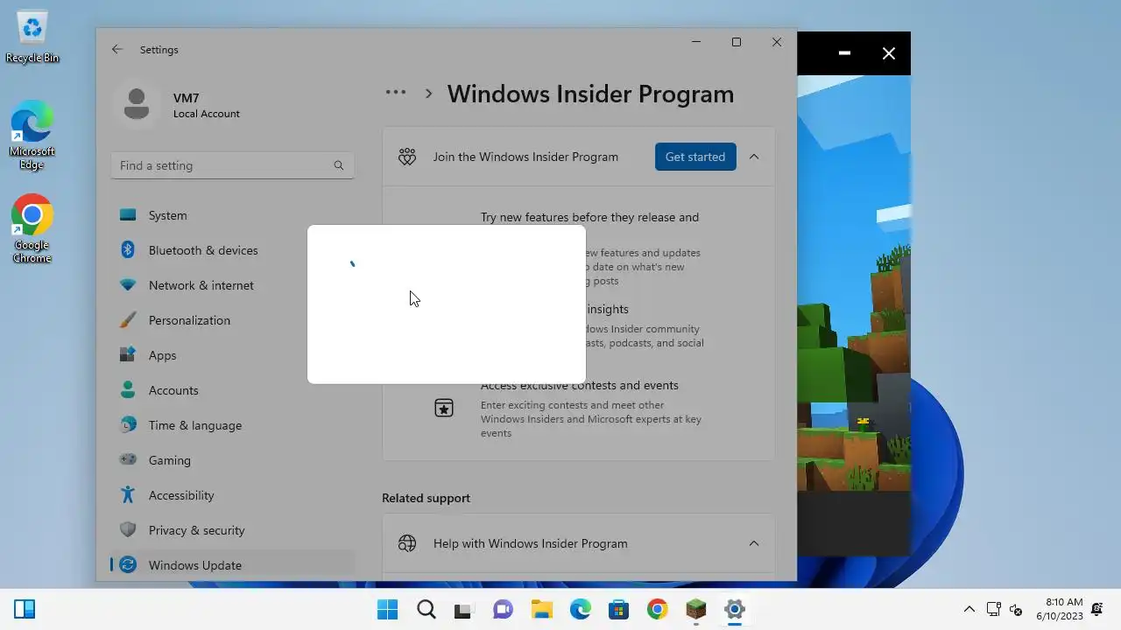Select Time & language label
The image size is (1121, 630).
coord(195,425)
